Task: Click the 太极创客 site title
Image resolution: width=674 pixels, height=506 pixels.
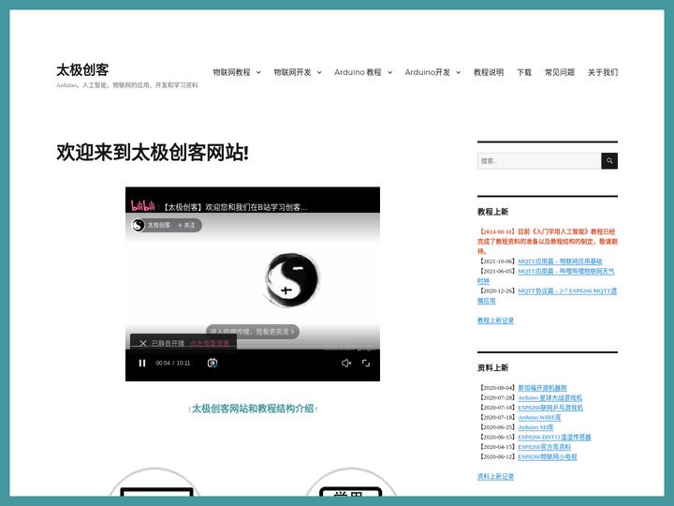Action: [x=82, y=69]
